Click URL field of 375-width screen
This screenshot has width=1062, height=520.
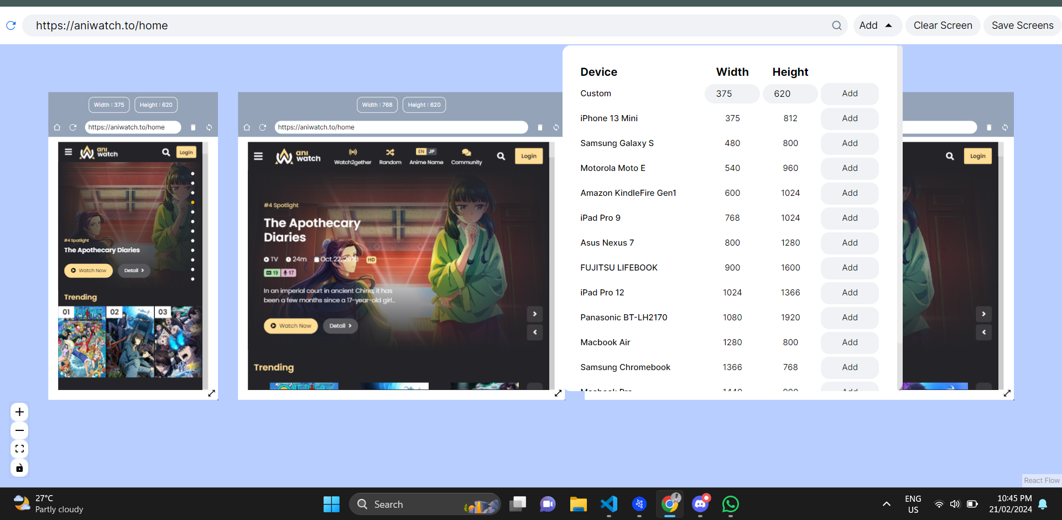133,127
